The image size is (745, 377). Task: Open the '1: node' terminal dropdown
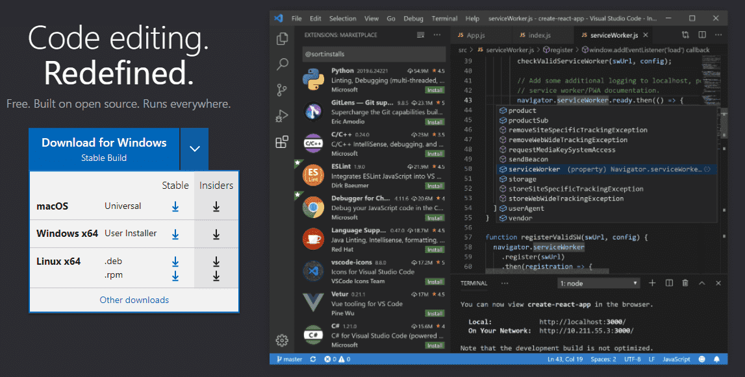pyautogui.click(x=599, y=284)
